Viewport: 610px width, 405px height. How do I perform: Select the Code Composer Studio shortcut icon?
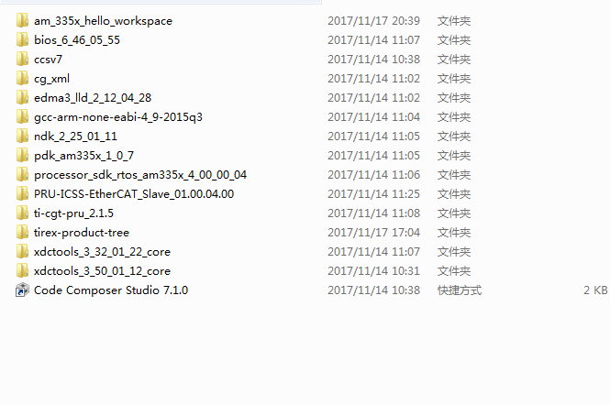click(22, 290)
